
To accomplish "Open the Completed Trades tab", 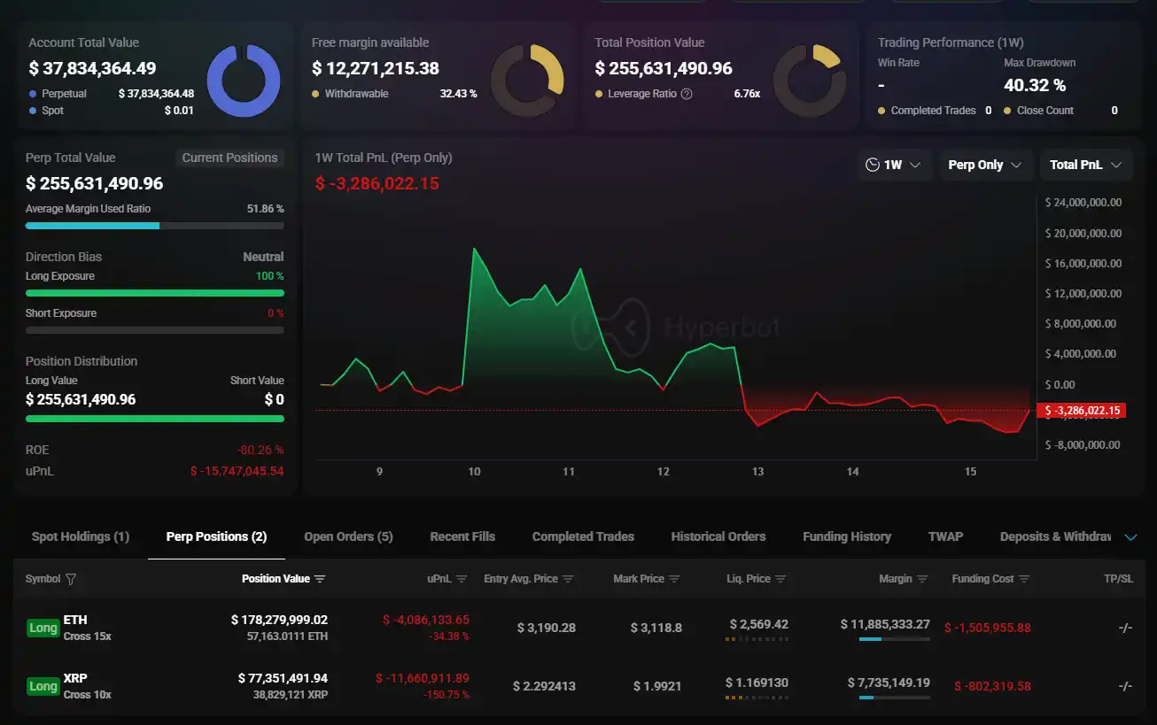I will click(x=583, y=536).
